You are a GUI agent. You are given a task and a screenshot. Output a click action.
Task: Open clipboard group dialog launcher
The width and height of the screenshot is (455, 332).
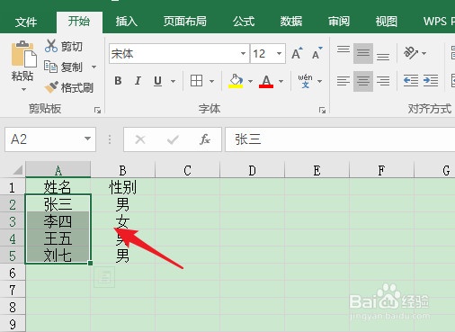pos(97,110)
